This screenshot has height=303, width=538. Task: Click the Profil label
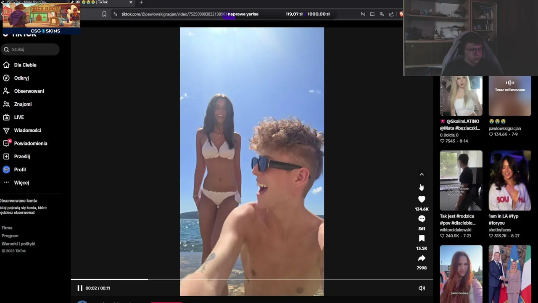[x=20, y=170]
